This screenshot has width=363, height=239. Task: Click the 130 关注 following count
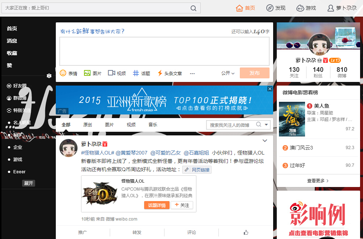pos(294,72)
